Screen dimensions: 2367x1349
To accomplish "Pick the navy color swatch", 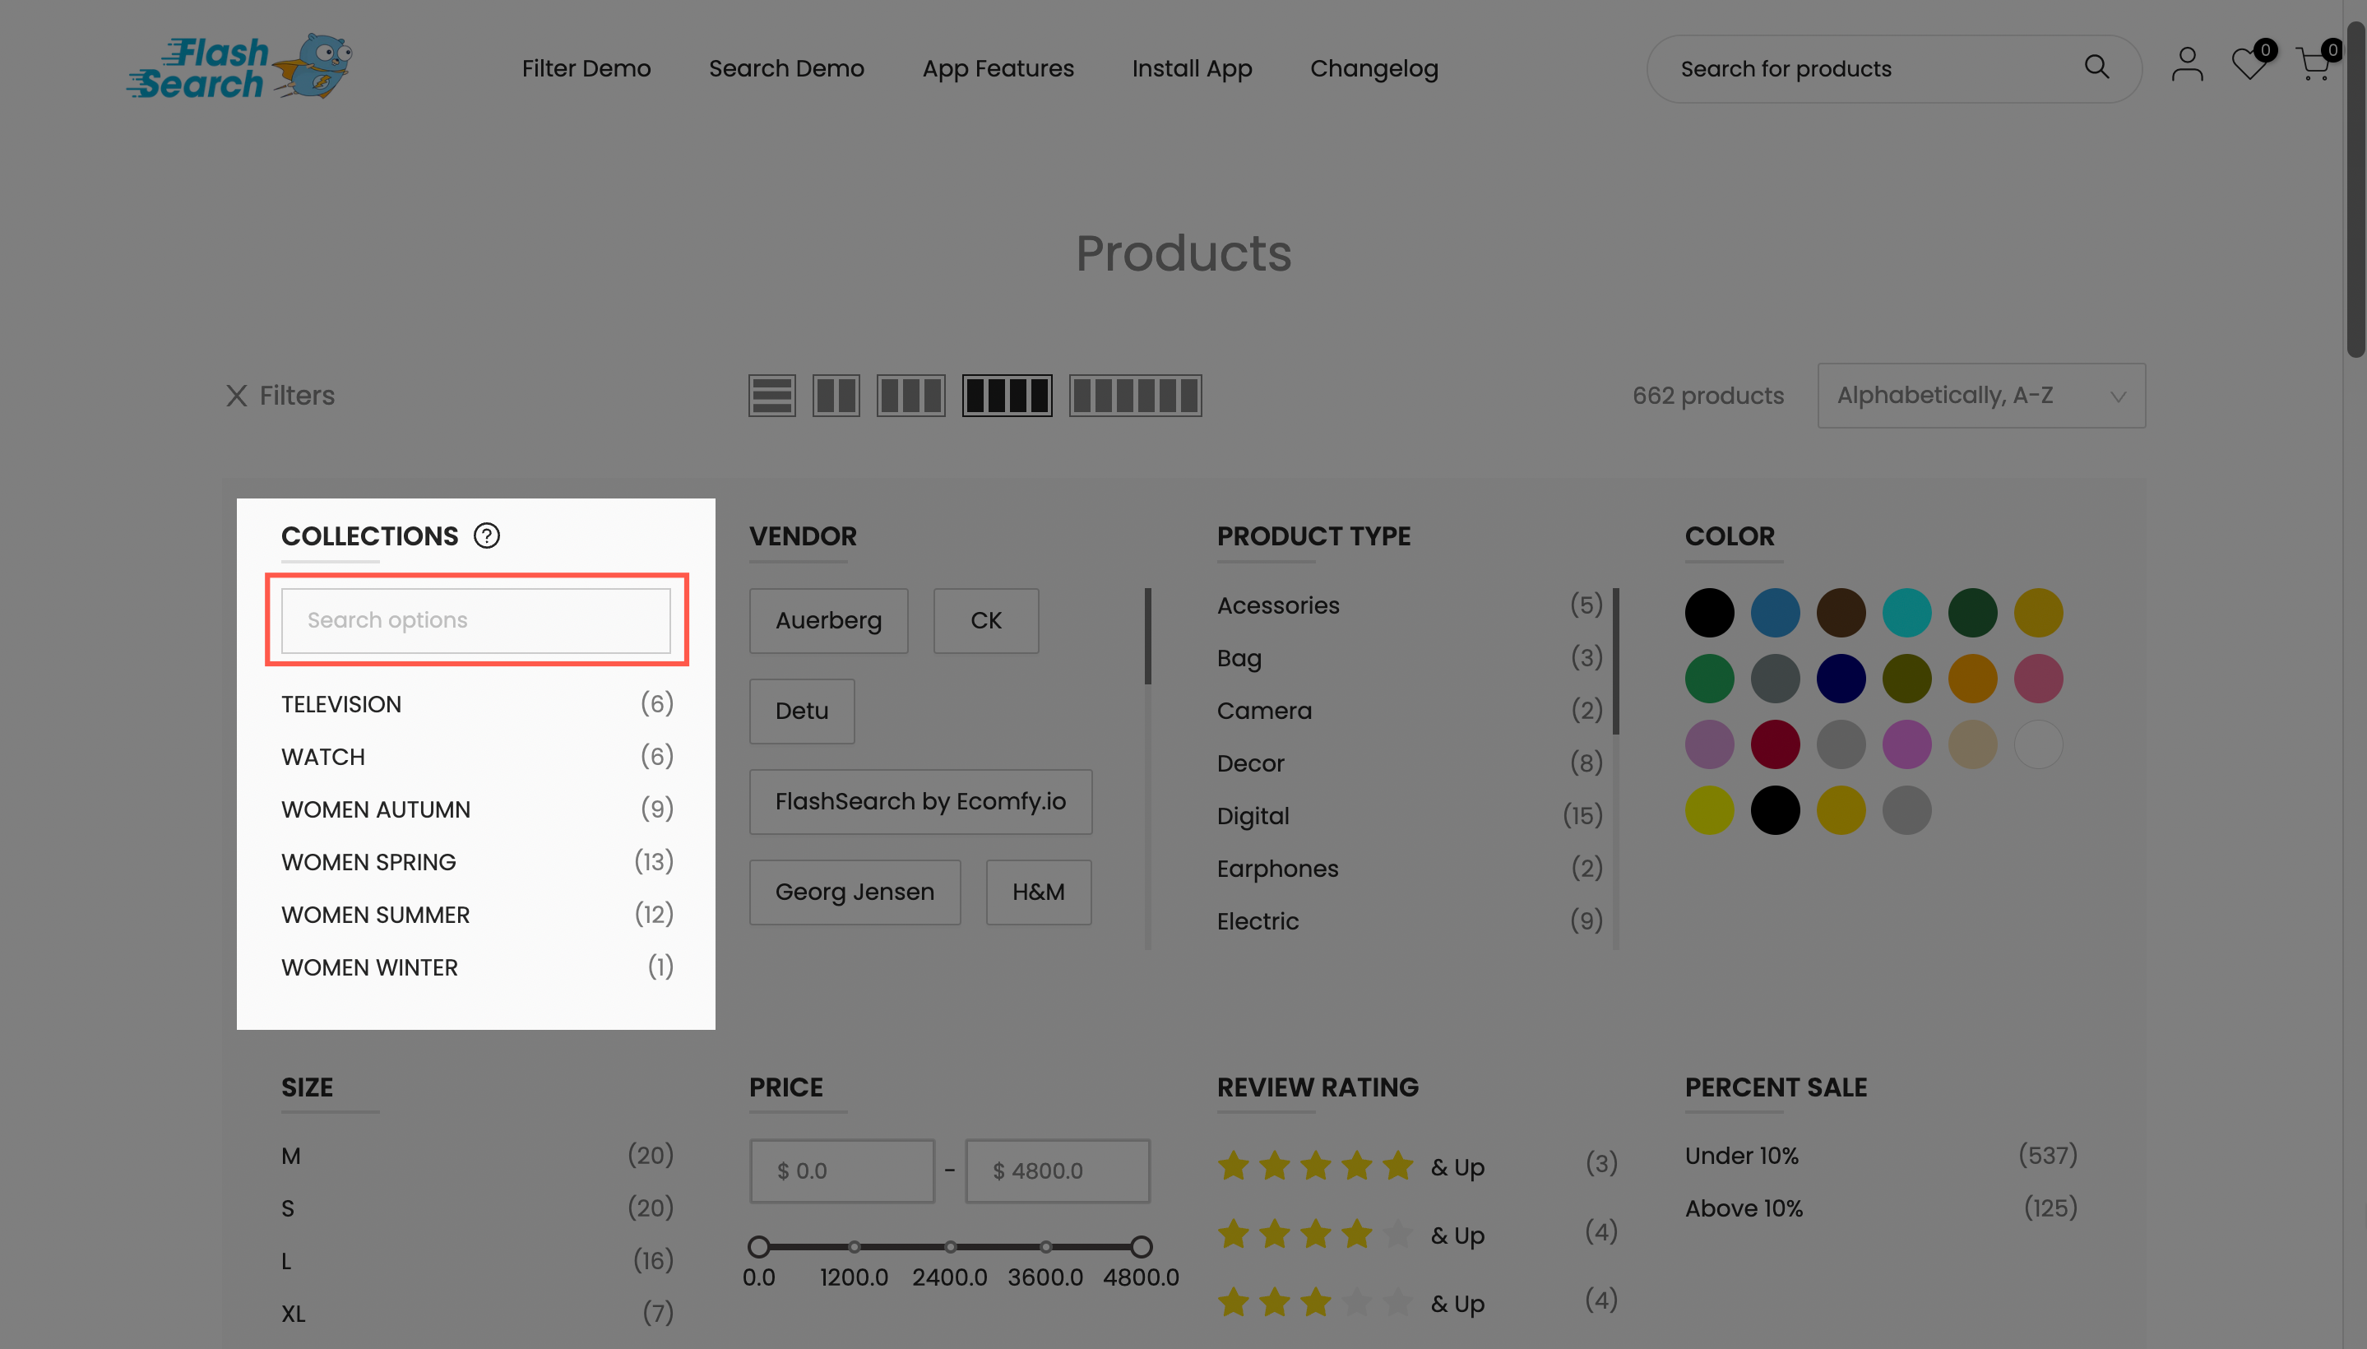I will tap(1841, 679).
